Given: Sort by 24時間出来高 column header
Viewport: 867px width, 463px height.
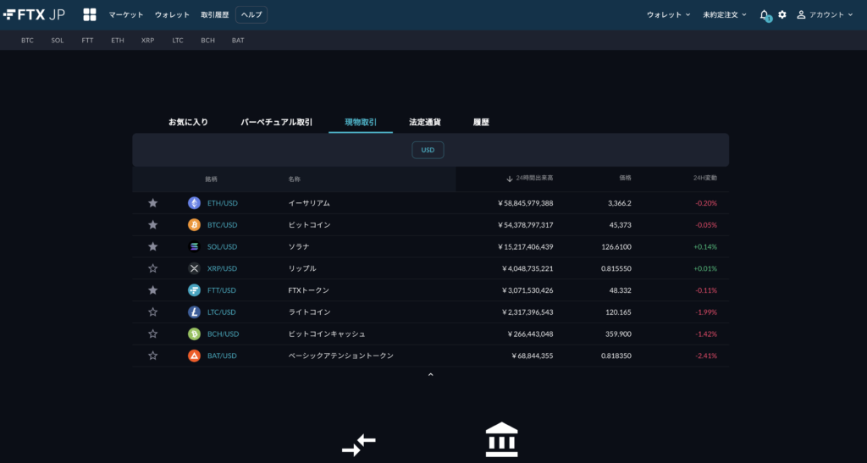Looking at the screenshot, I should pos(530,179).
